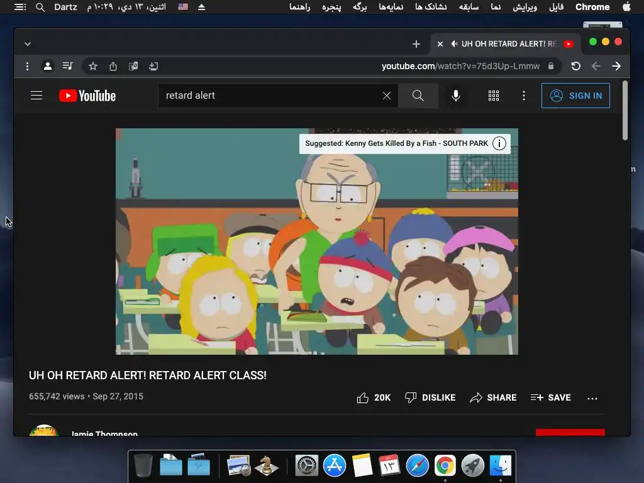Open the فایل menu
This screenshot has width=644, height=483.
click(556, 7)
